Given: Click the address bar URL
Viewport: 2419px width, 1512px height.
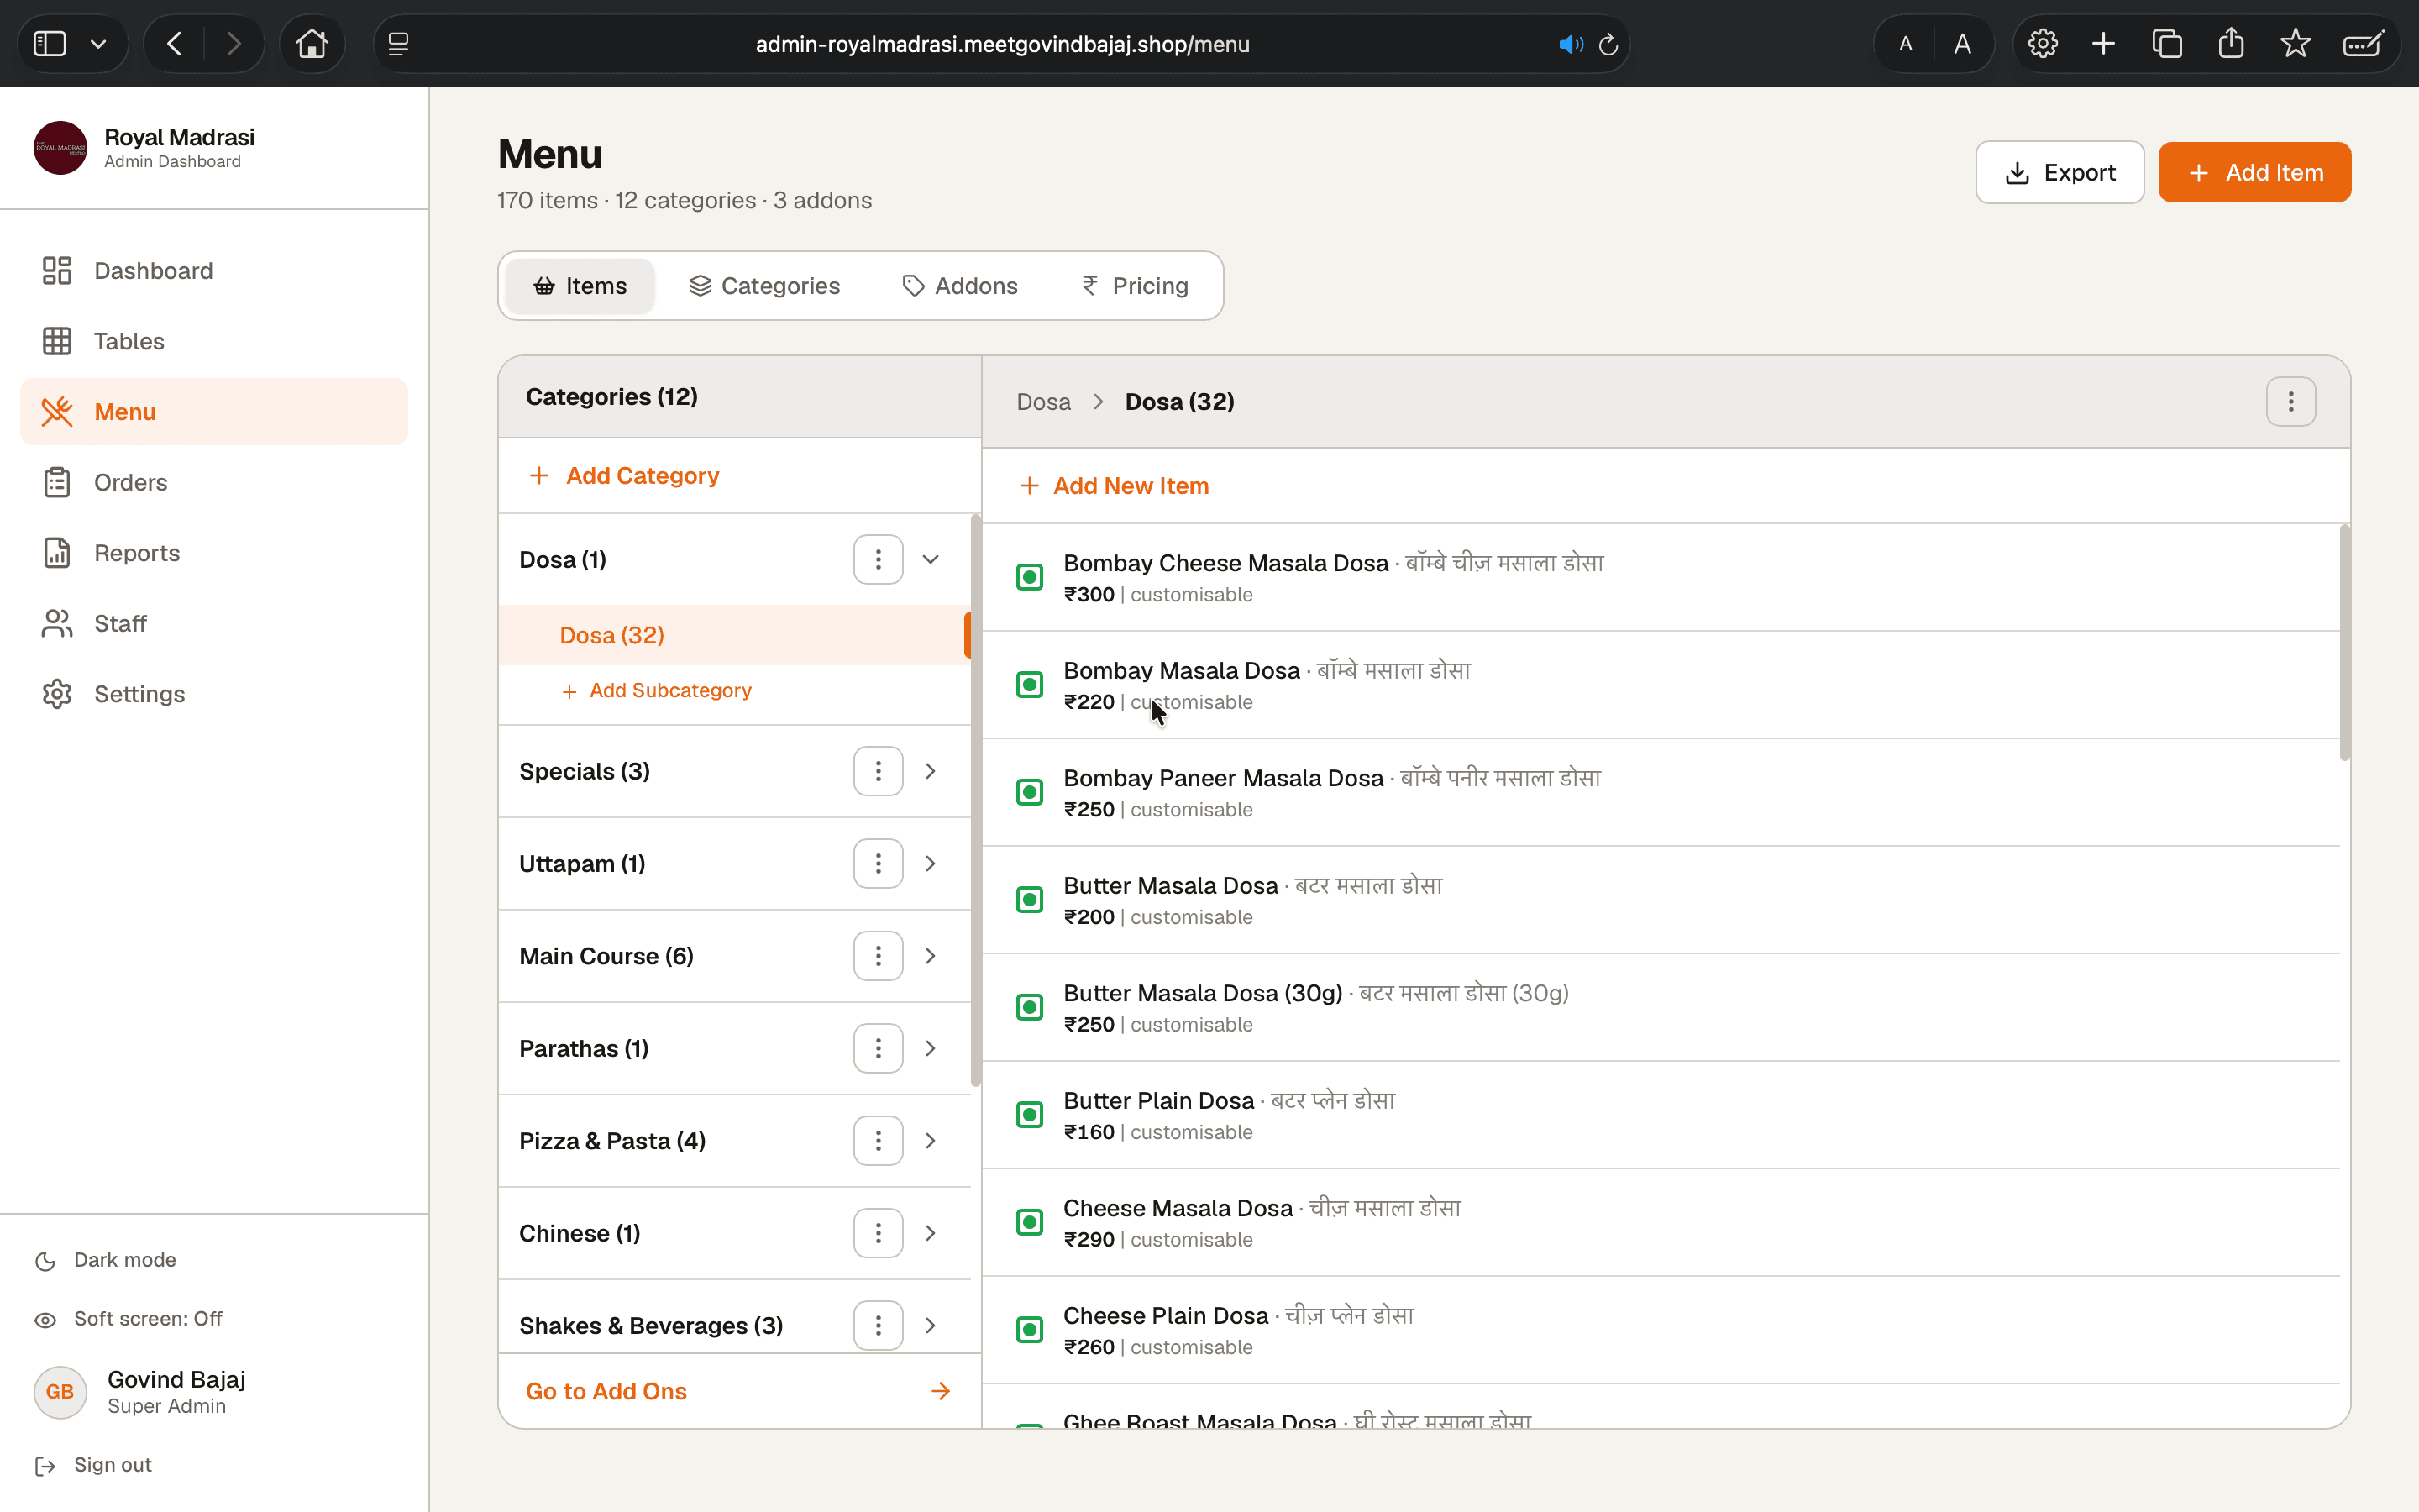Looking at the screenshot, I should click(1003, 44).
